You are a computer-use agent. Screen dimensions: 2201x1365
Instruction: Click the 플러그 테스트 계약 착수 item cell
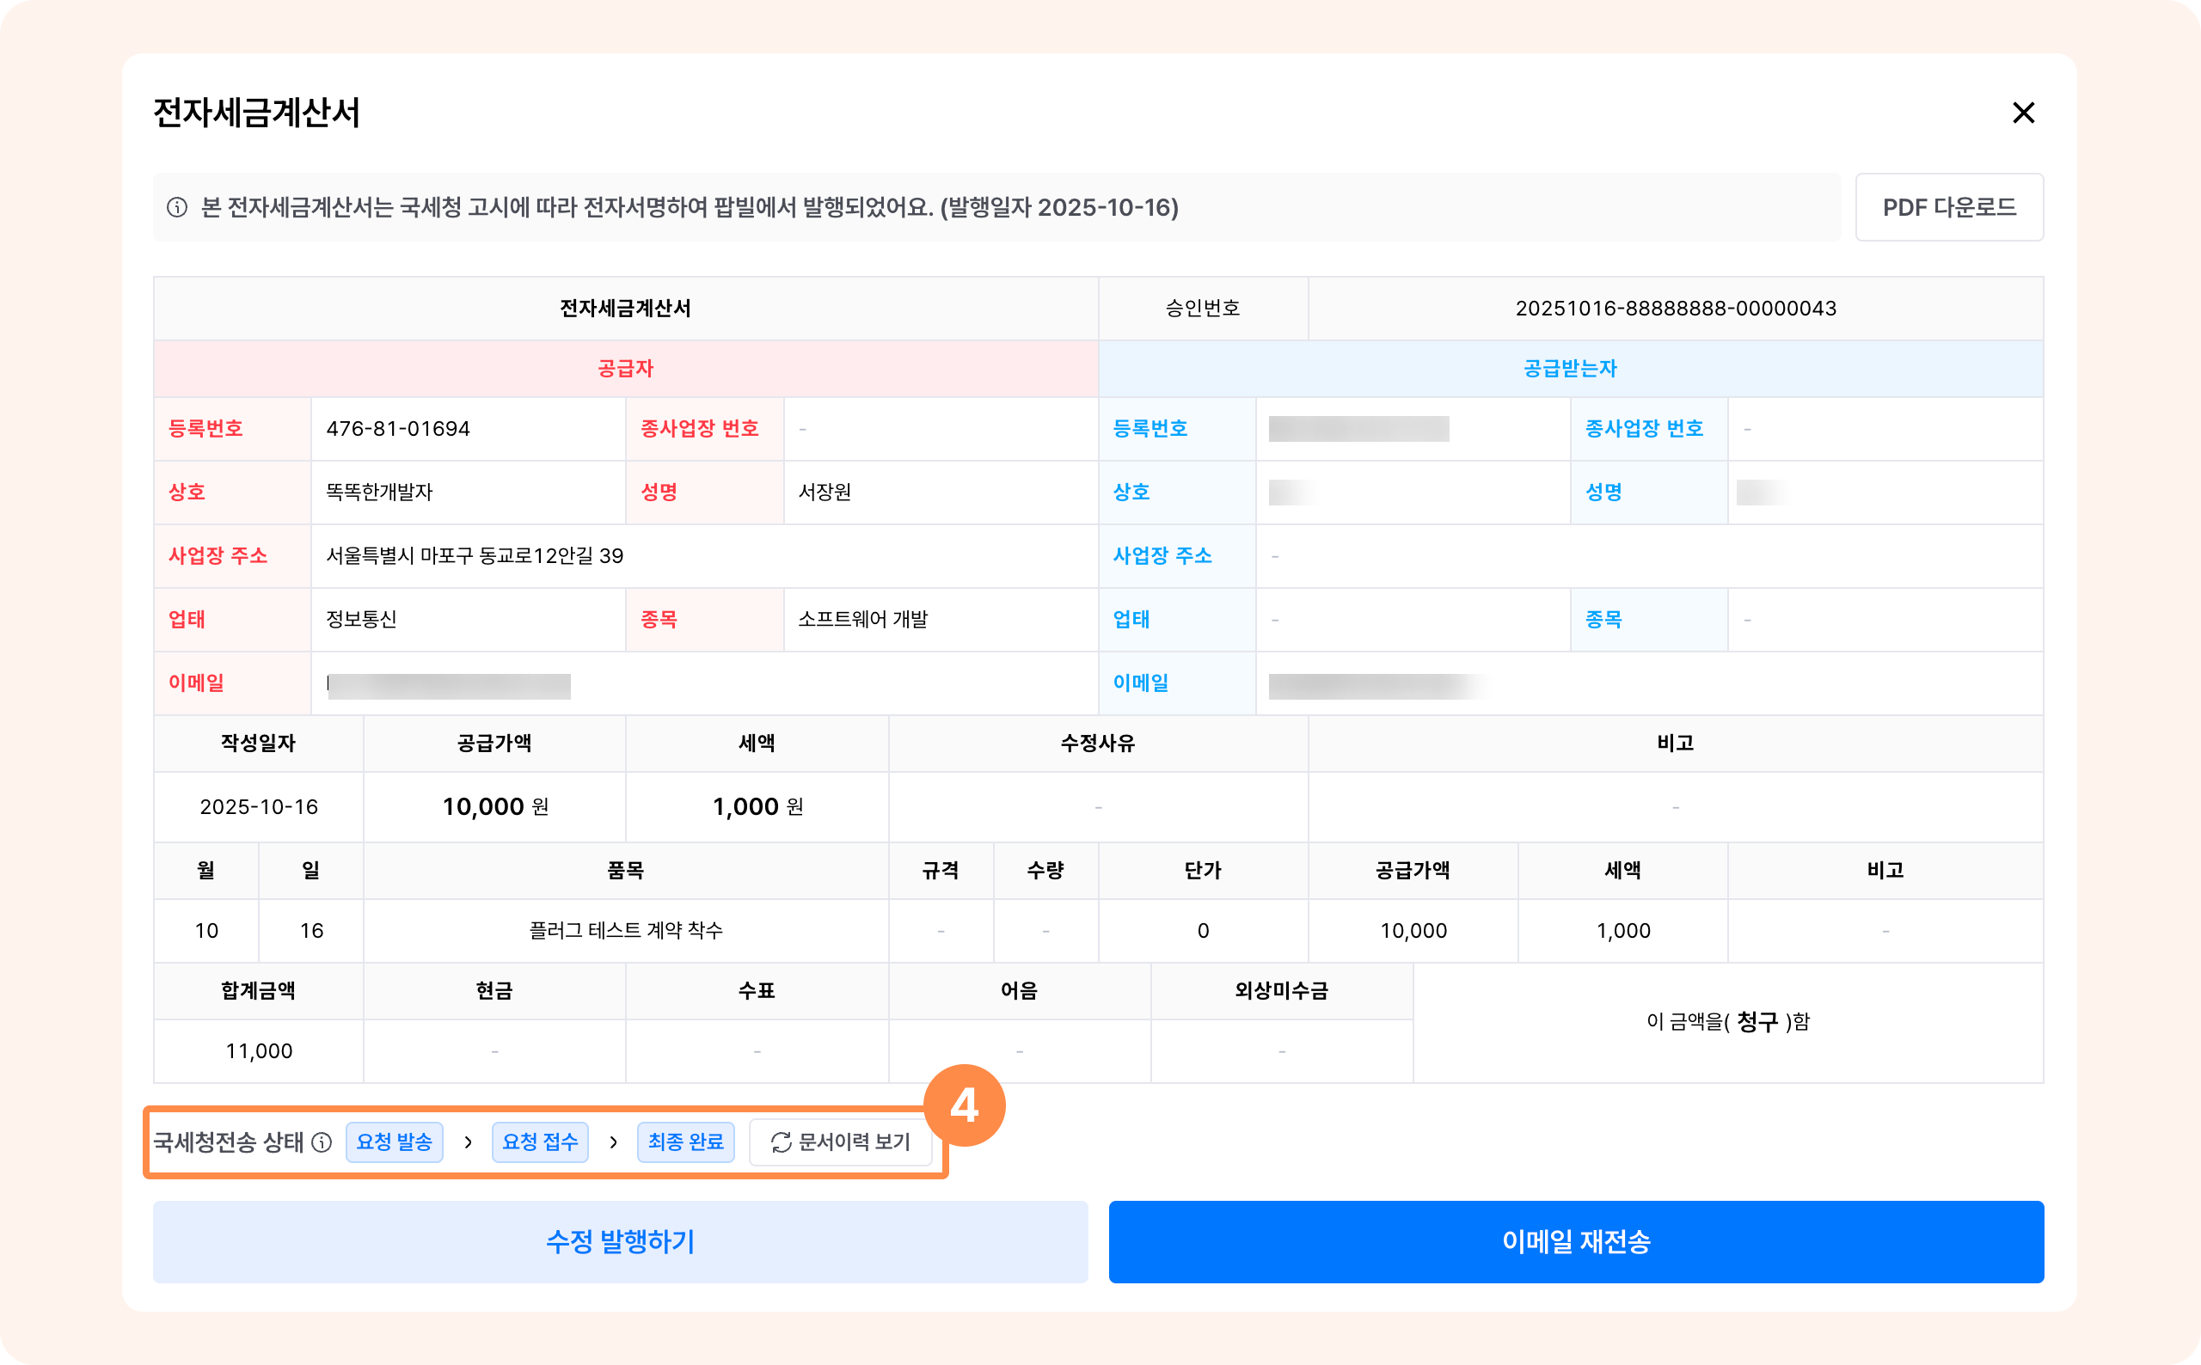tap(625, 931)
